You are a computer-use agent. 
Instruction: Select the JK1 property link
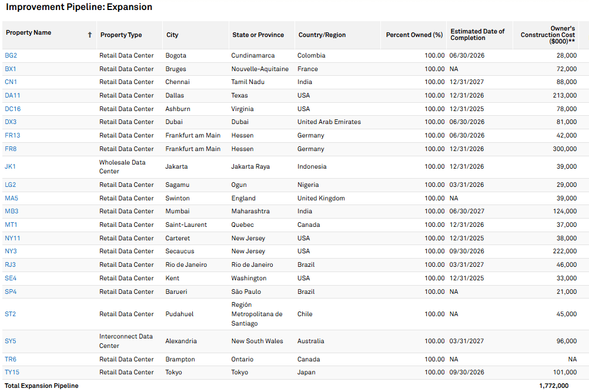coord(11,166)
